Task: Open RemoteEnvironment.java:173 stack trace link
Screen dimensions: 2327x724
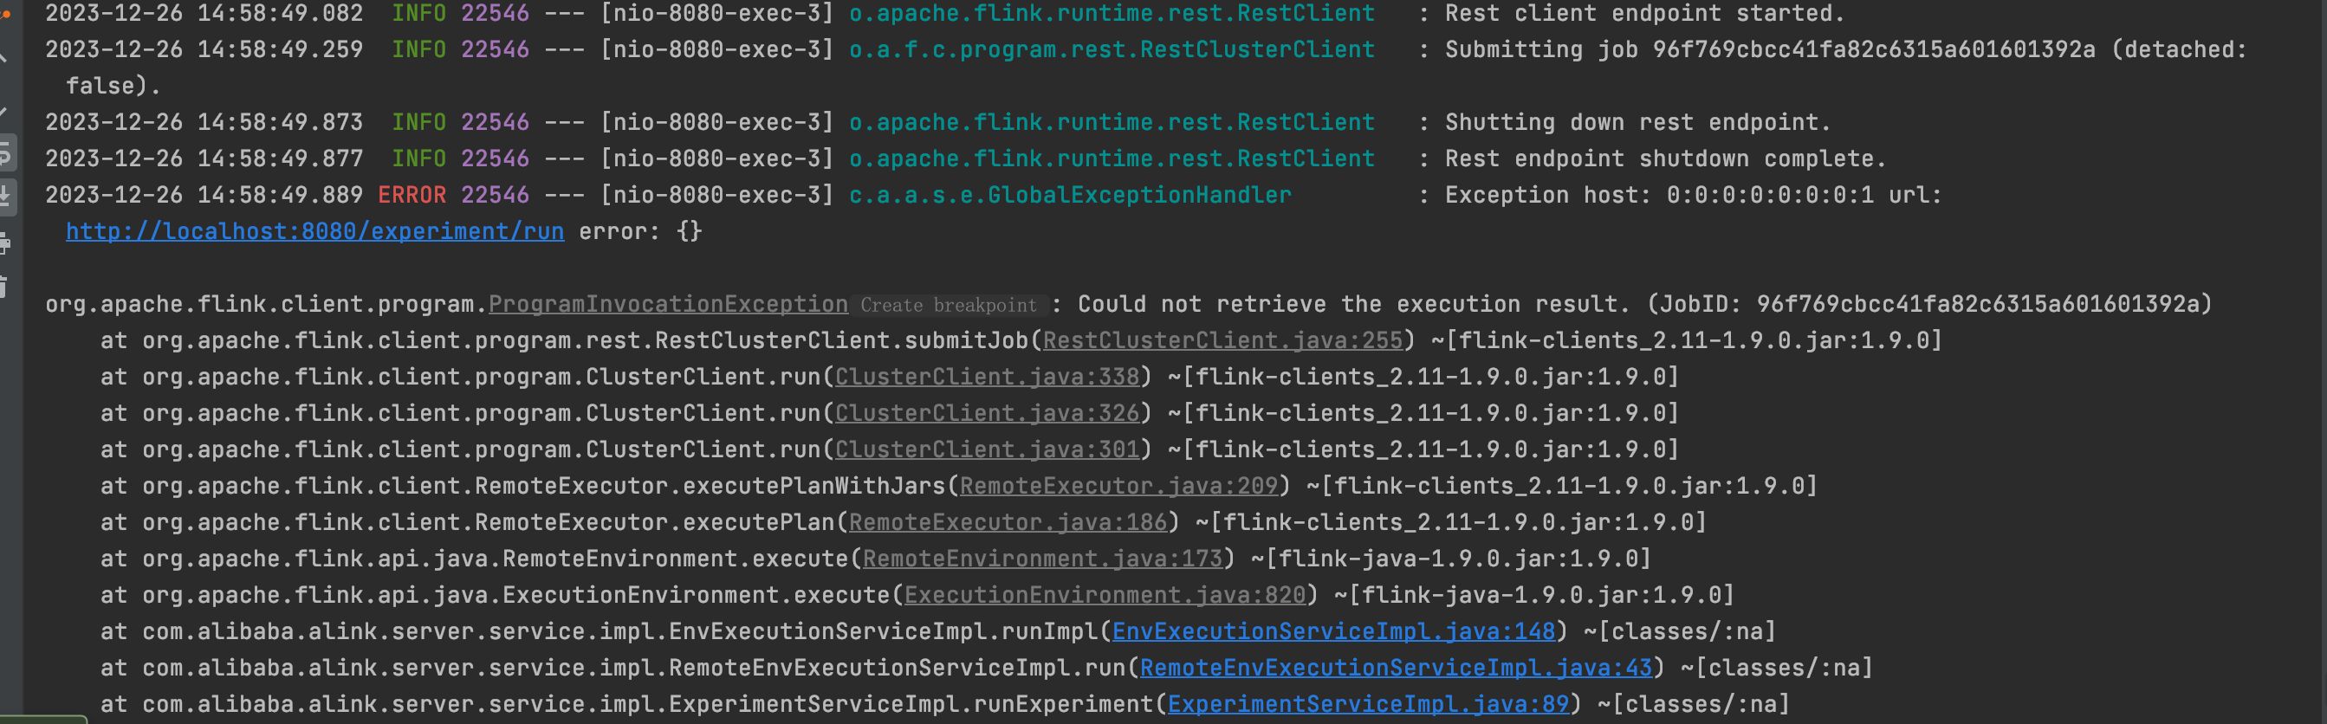Action: pos(1041,559)
